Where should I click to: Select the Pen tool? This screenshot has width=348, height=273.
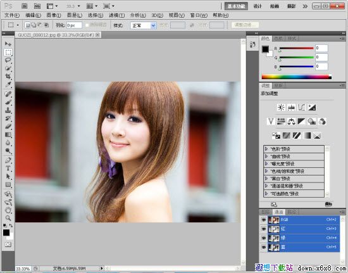point(8,160)
